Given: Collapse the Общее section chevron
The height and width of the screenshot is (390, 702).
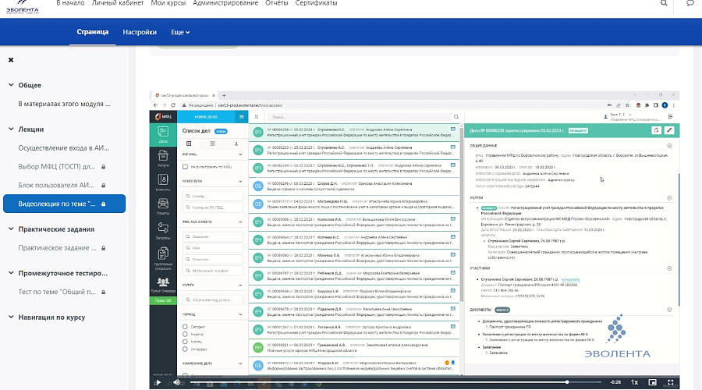Looking at the screenshot, I should click(x=11, y=84).
